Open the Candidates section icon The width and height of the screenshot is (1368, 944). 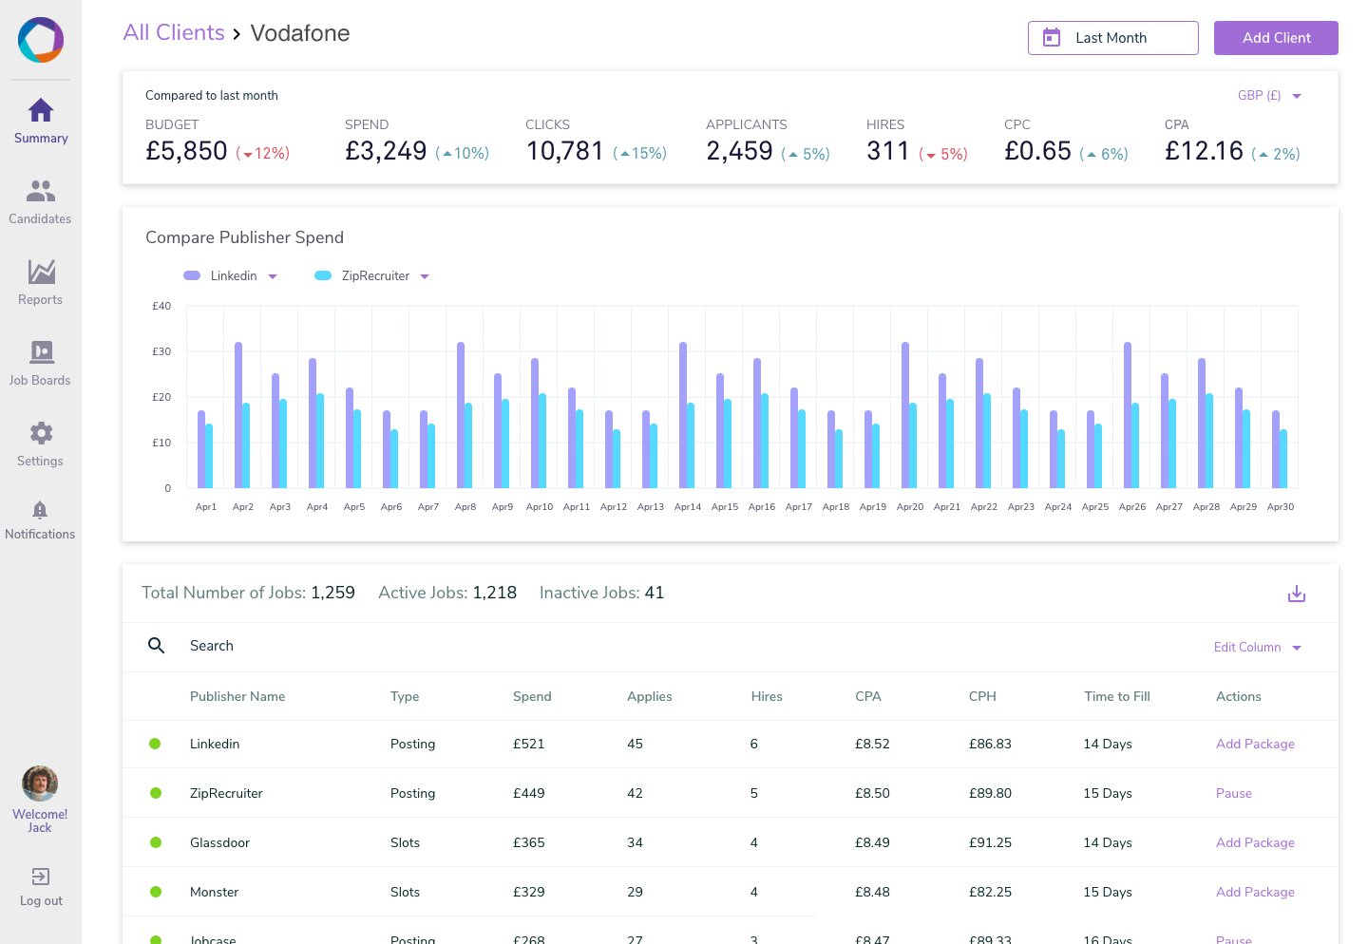(x=40, y=192)
